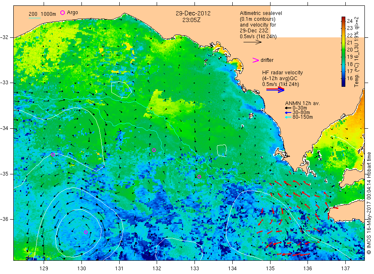The height and width of the screenshot is (274, 374).
Task: Click the dark blue bottom of the temperature colorbar
Action: click(343, 84)
